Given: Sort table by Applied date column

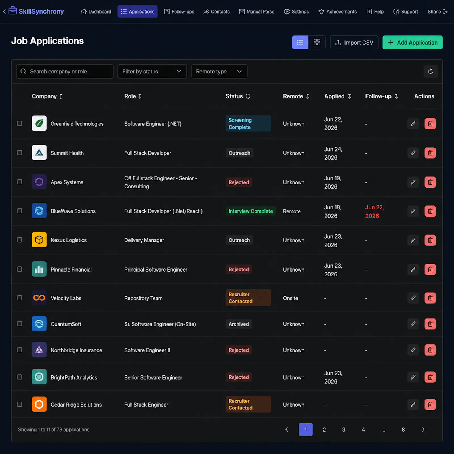Looking at the screenshot, I should 338,96.
